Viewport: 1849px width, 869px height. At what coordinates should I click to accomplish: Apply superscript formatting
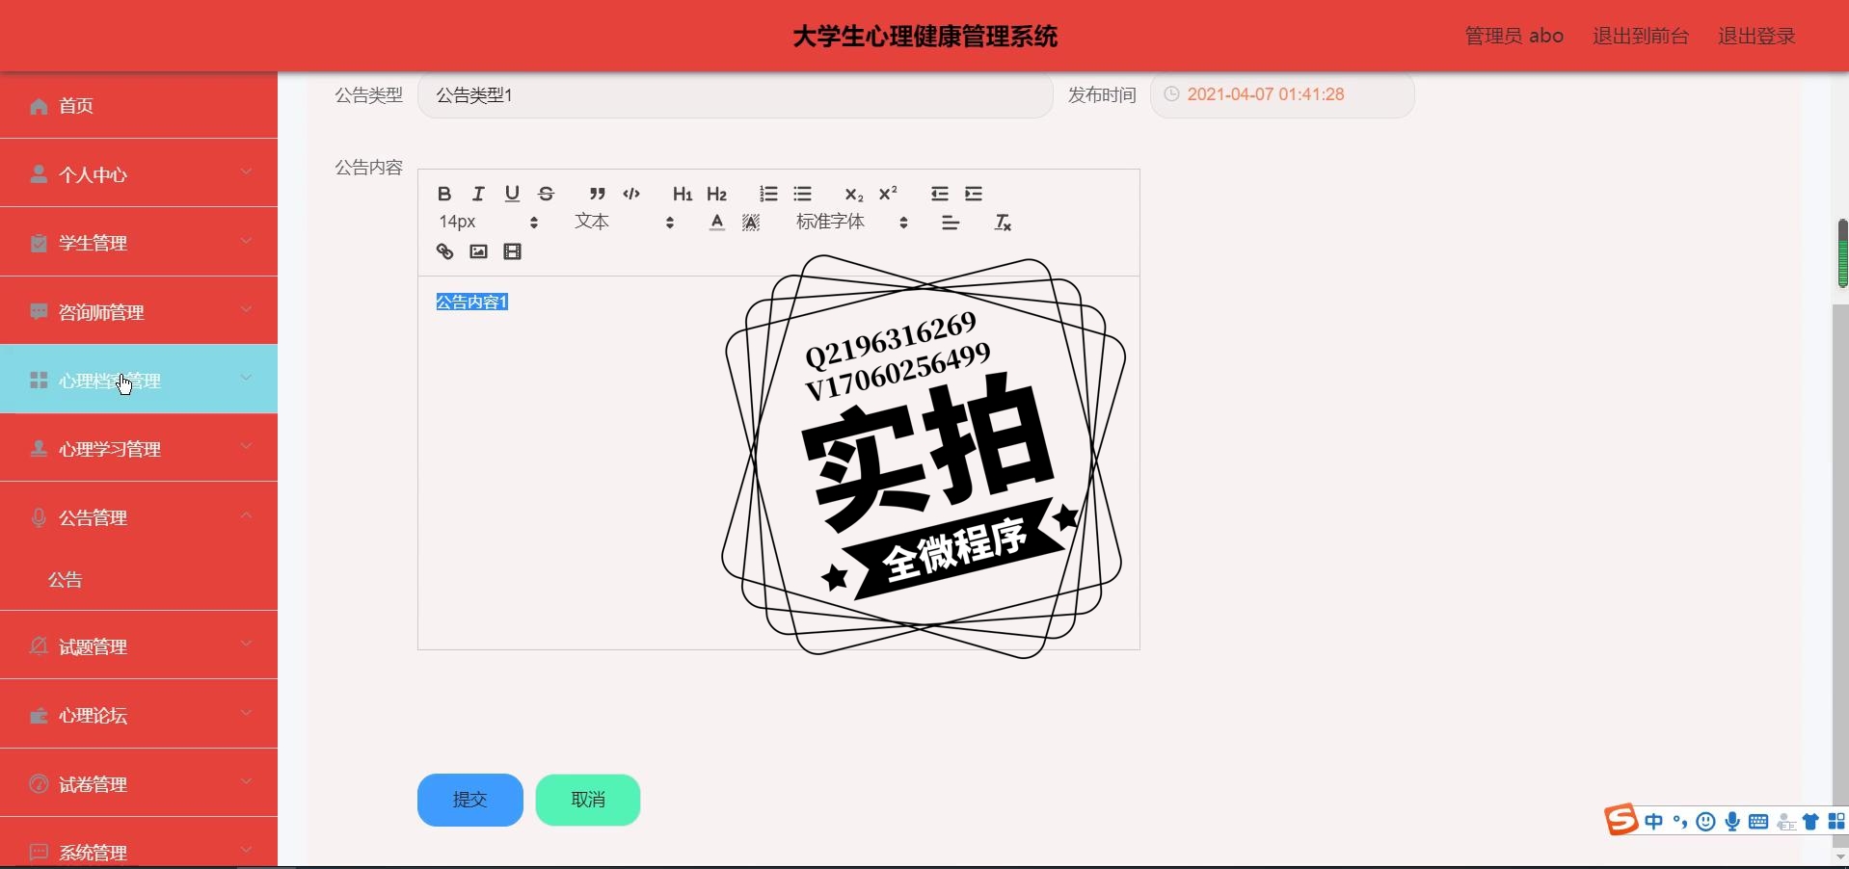point(888,194)
